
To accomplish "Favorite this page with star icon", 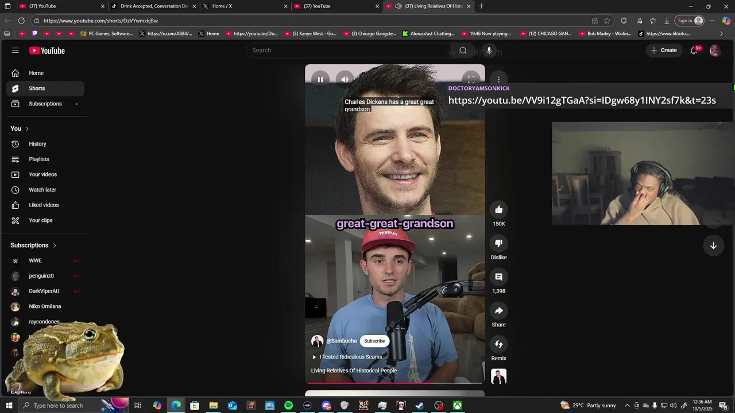I will 607,21.
